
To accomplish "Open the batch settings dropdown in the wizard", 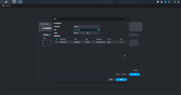I will pos(47,35).
